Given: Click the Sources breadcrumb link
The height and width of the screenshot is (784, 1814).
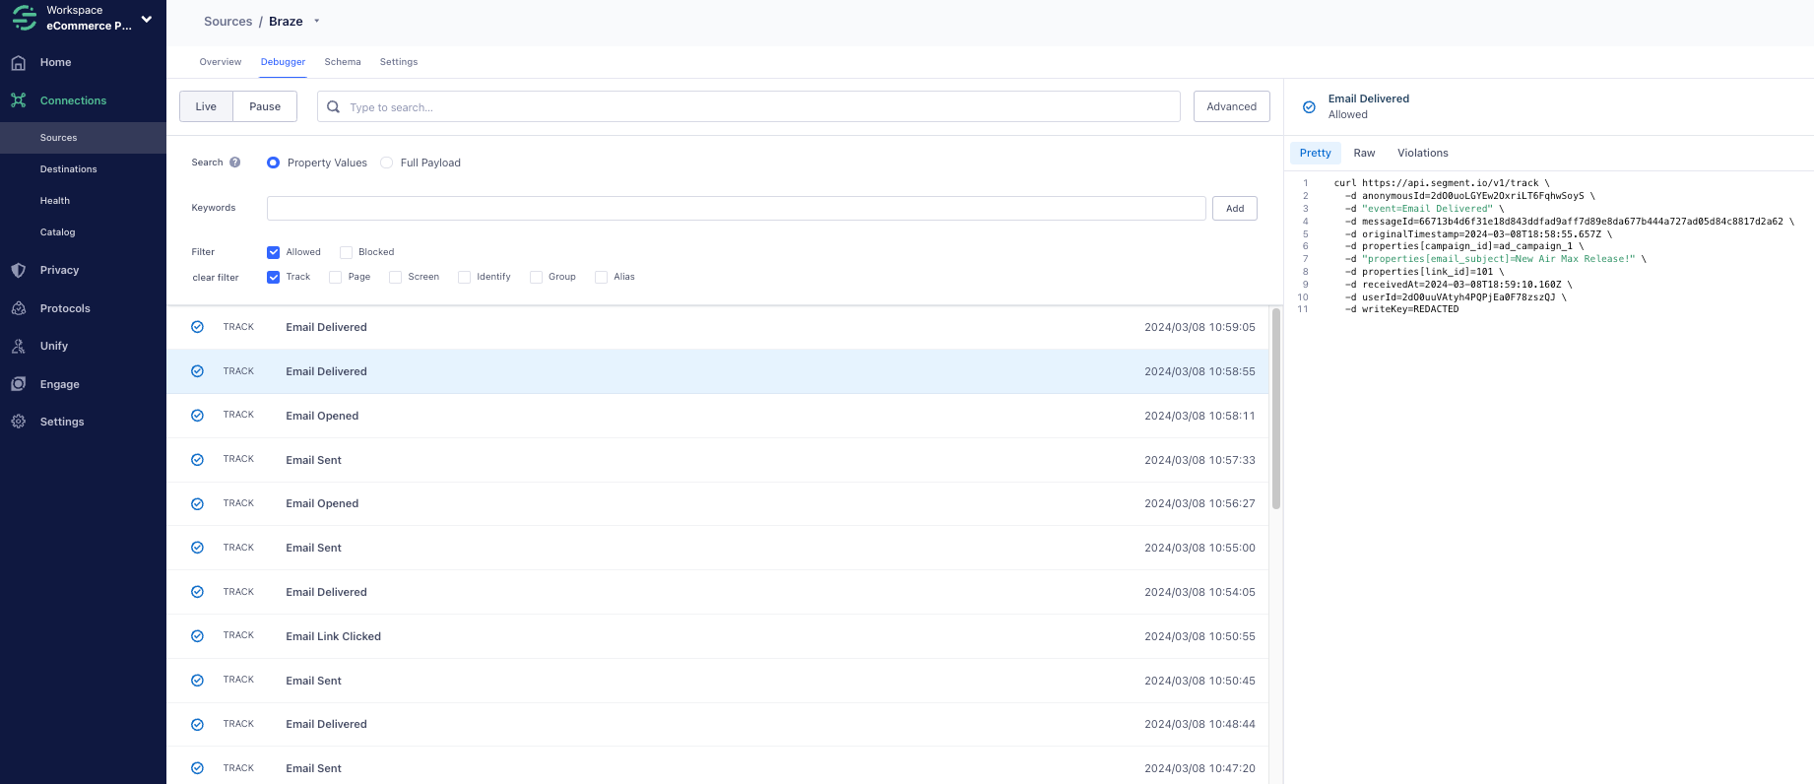Looking at the screenshot, I should [227, 22].
